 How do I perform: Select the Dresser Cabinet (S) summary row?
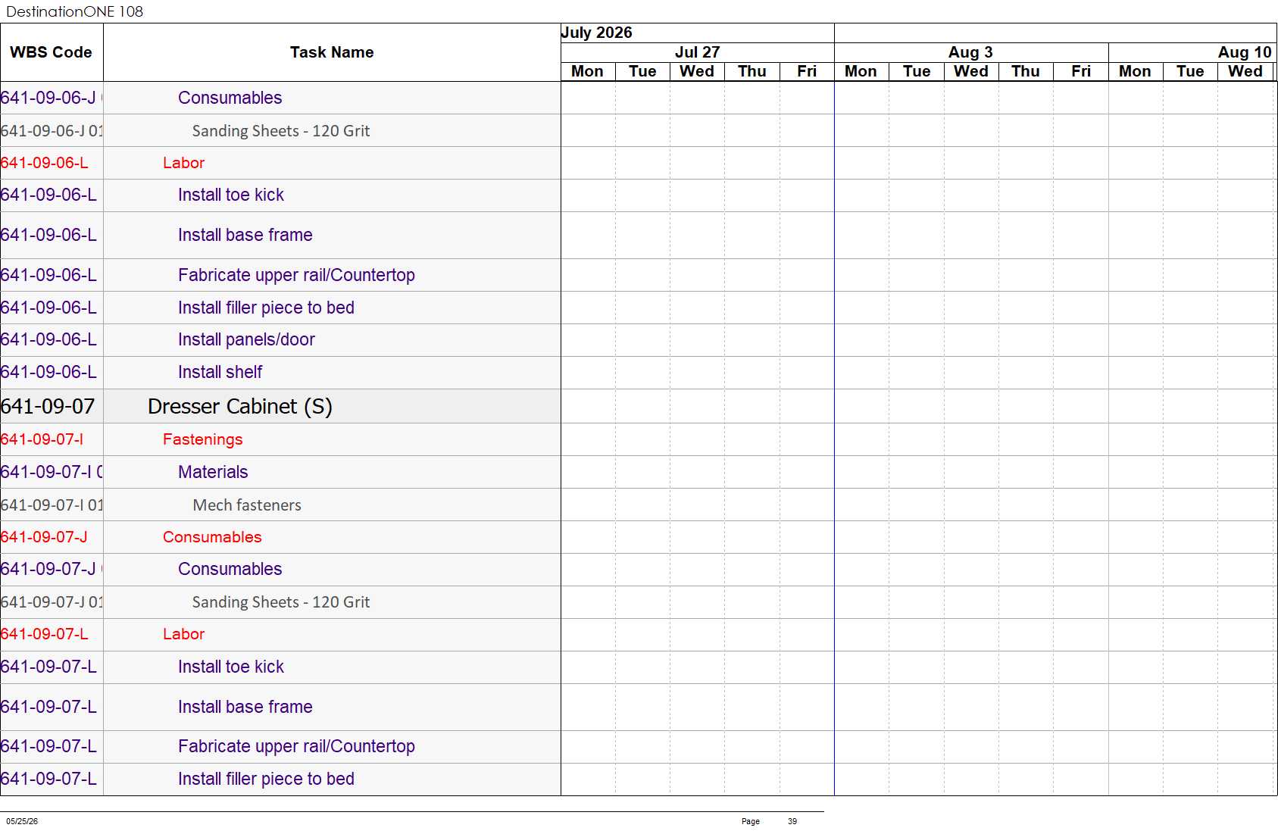tap(240, 406)
